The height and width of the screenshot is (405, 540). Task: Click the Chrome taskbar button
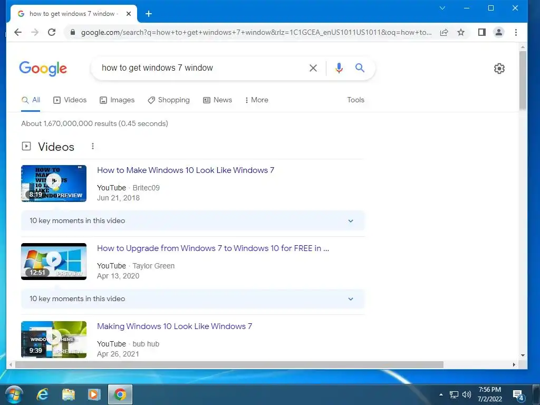click(120, 394)
